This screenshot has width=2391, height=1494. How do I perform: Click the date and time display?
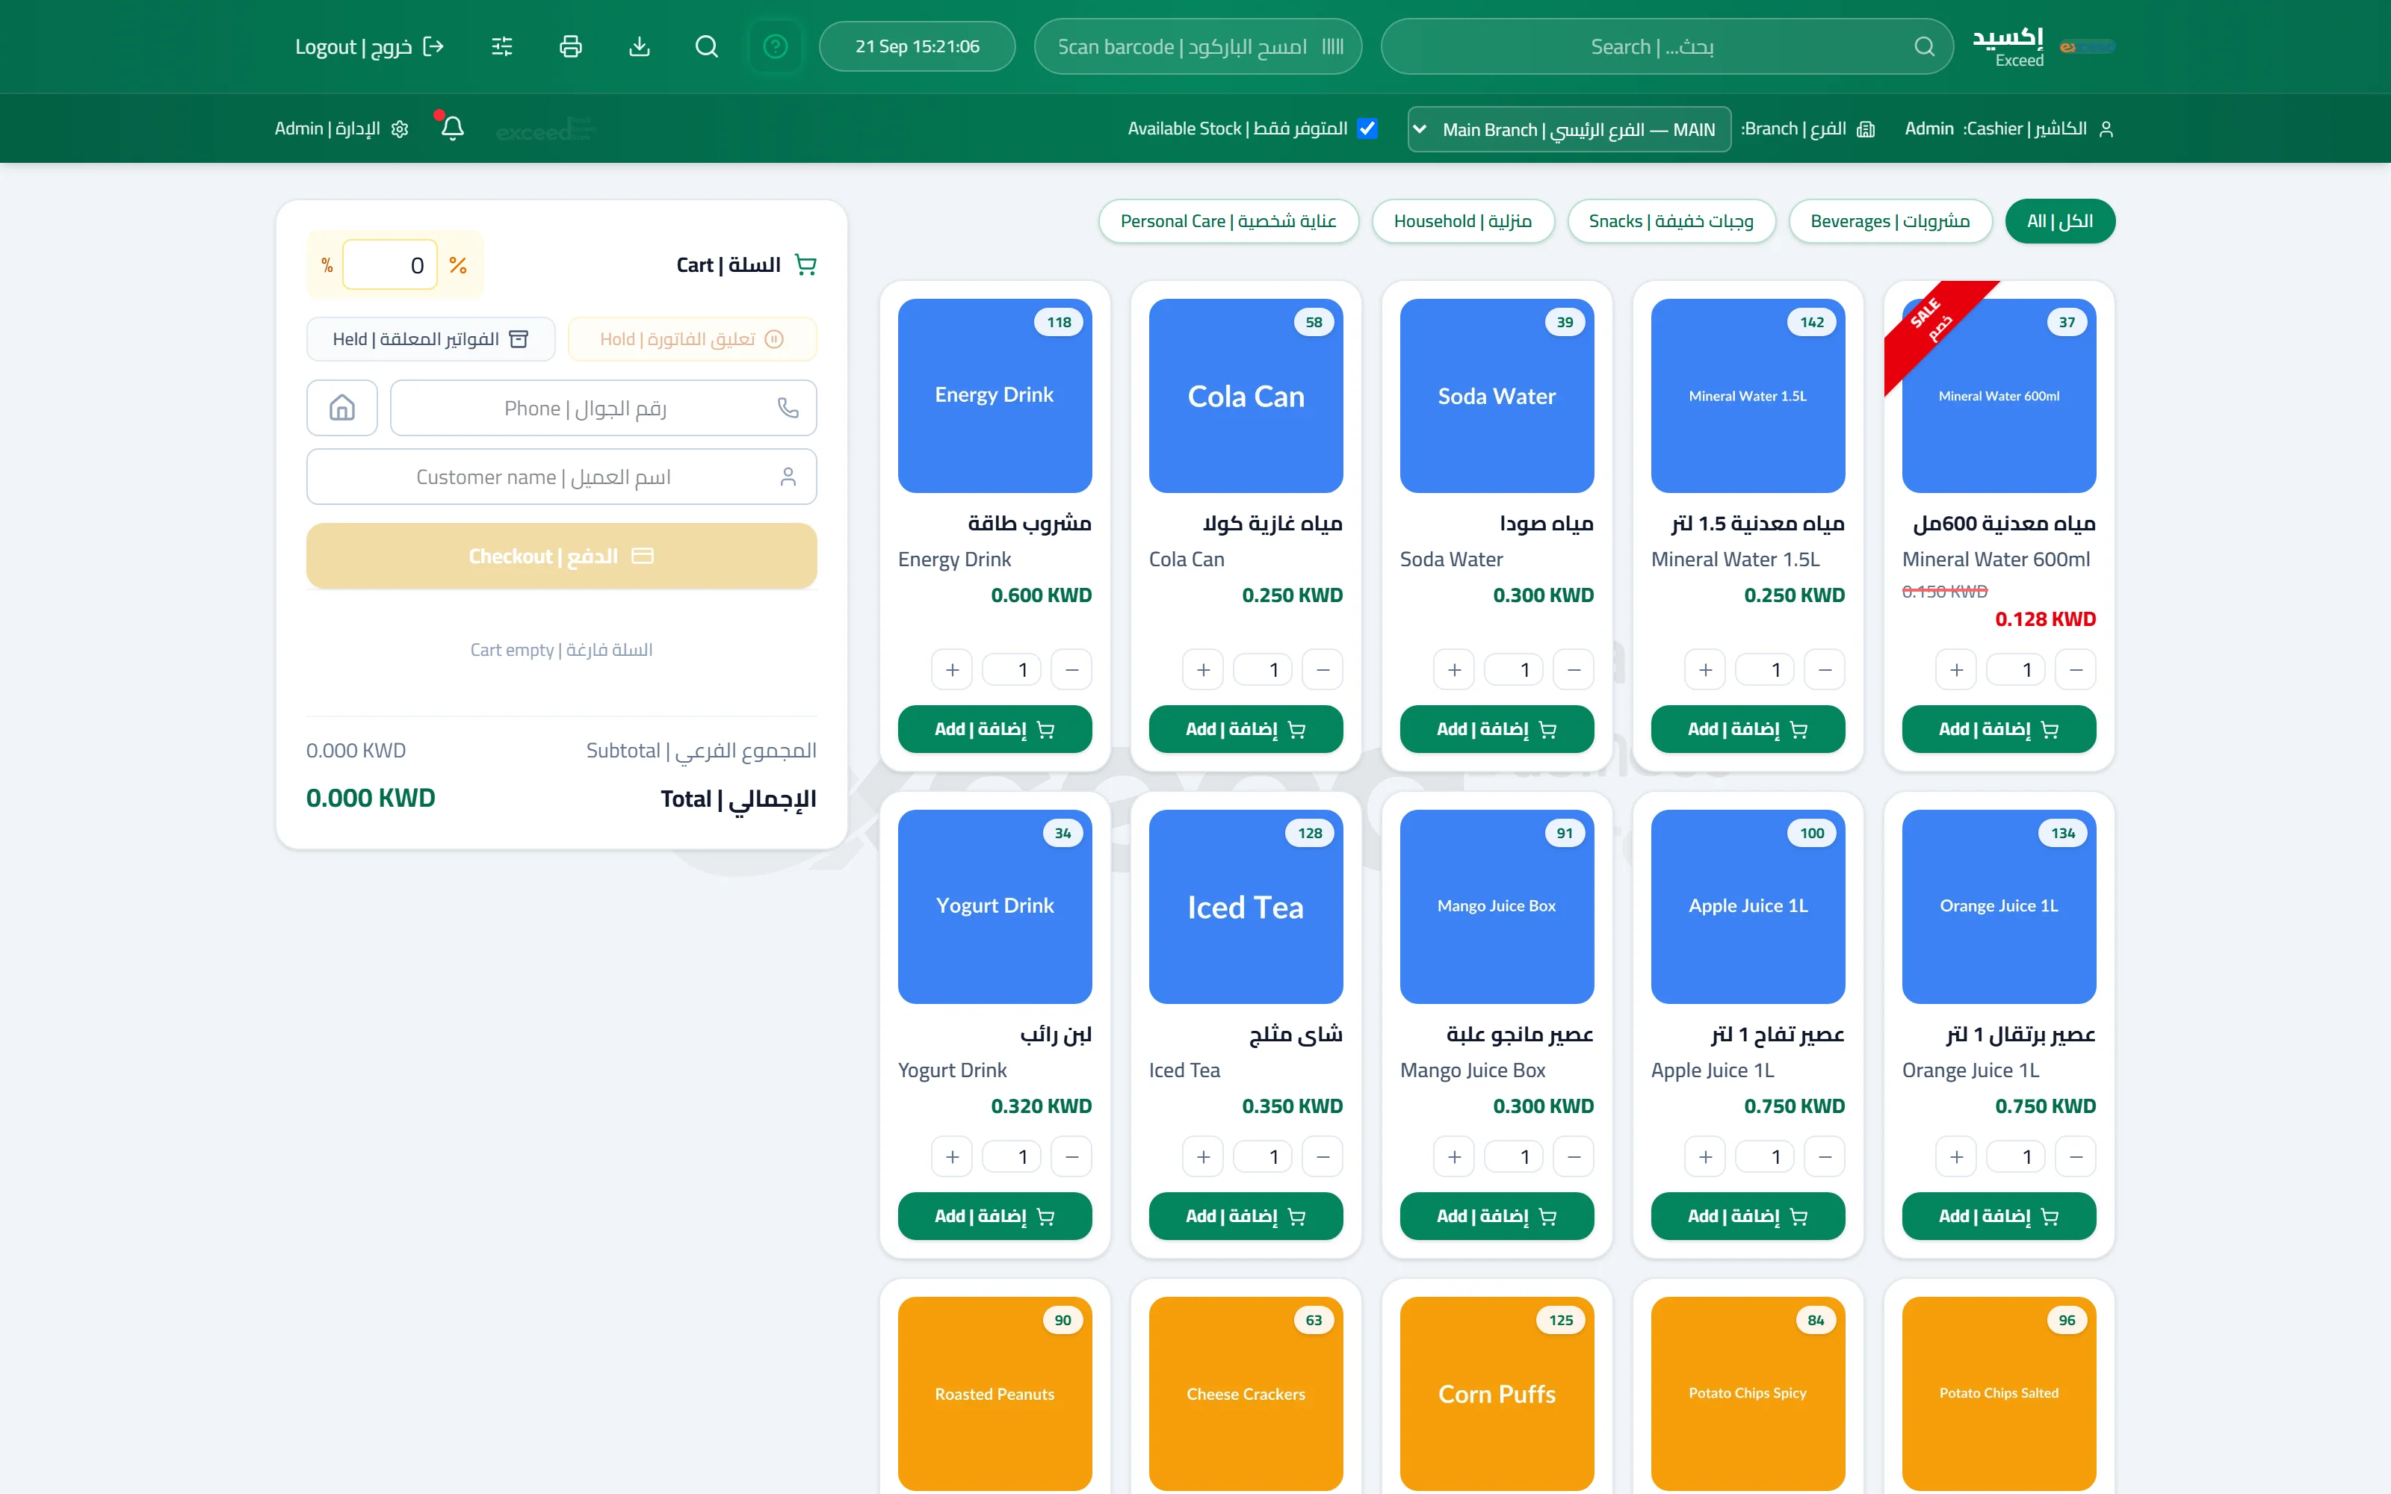coord(917,46)
